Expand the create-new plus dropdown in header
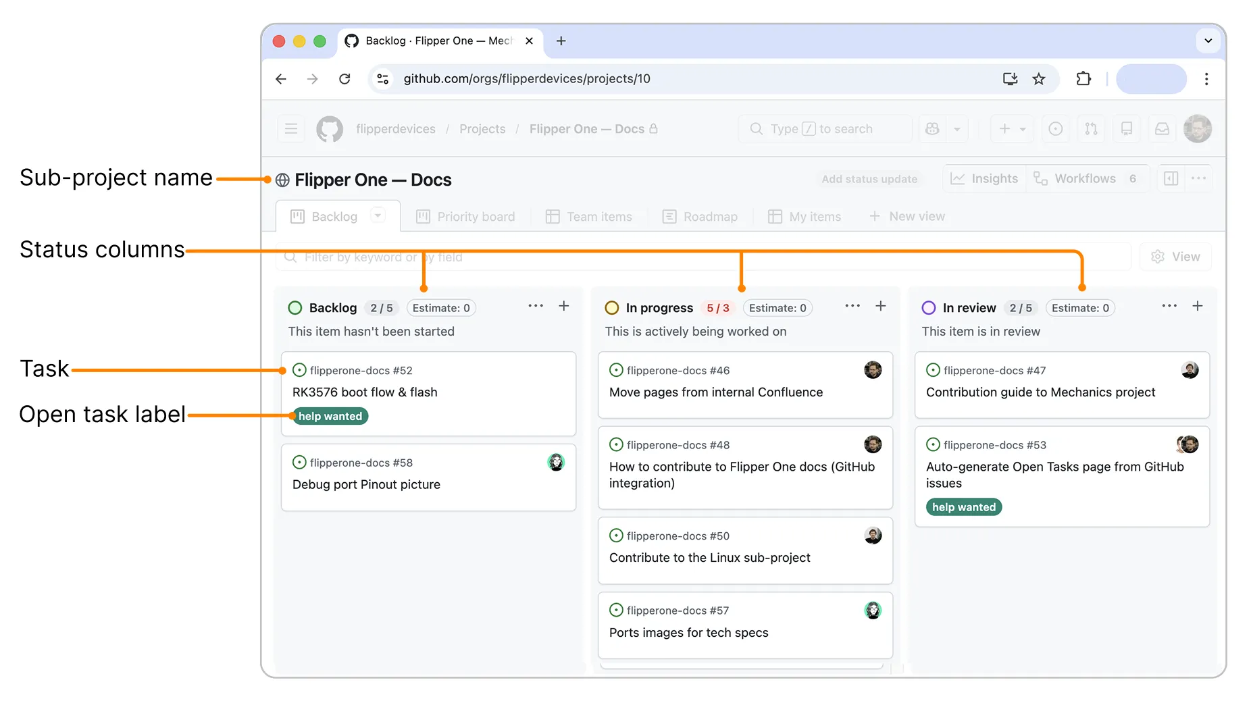Image resolution: width=1251 pixels, height=701 pixels. [x=1012, y=129]
